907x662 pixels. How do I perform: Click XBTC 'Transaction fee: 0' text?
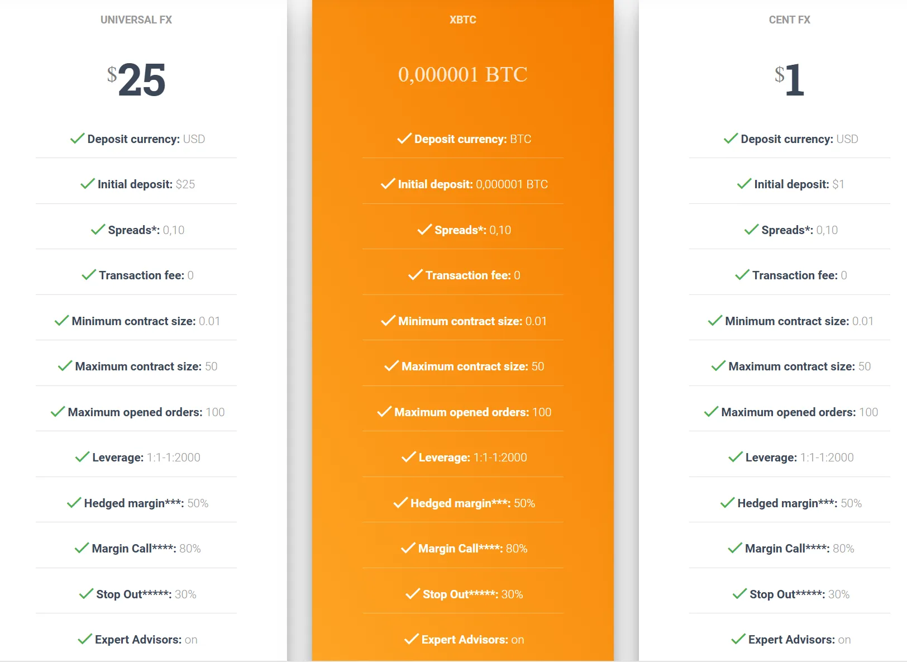click(473, 275)
